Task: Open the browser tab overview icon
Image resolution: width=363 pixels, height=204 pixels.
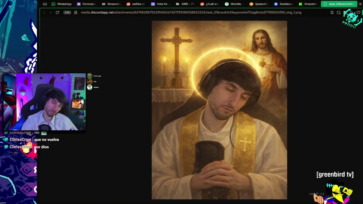Action: click(x=45, y=4)
